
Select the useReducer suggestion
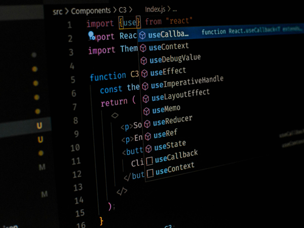point(173,121)
